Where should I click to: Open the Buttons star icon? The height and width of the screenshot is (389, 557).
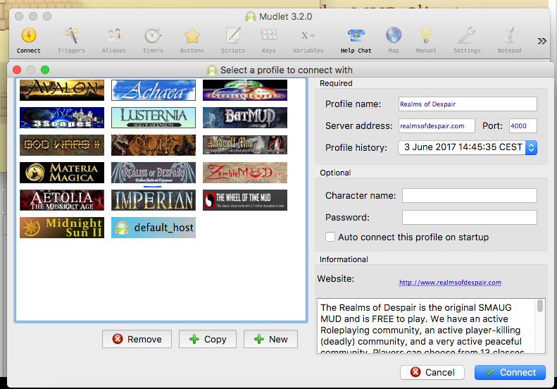click(192, 35)
